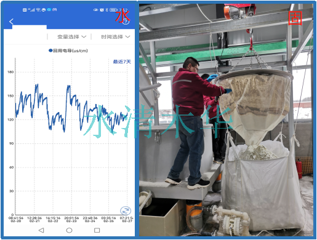This screenshot has height=240, width=317.
Task: Open the filter bag photo on right
Action: [227, 120]
